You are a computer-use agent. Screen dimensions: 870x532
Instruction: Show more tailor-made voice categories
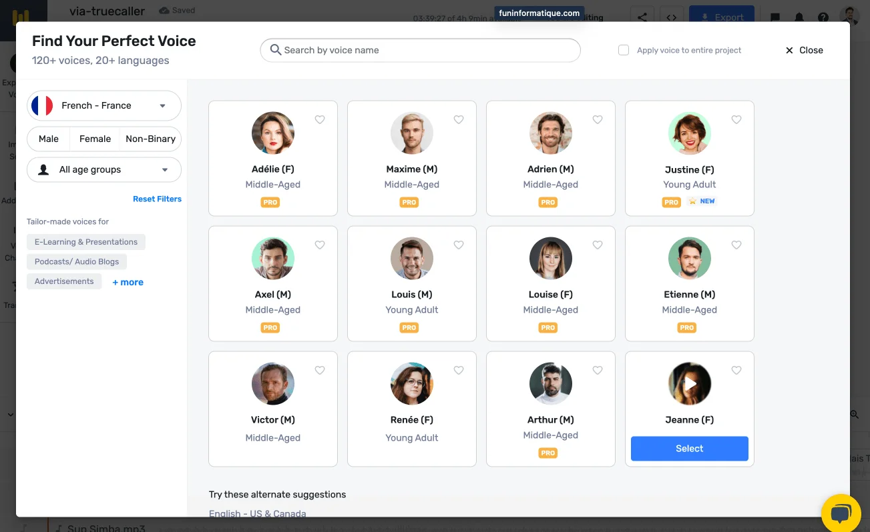tap(128, 282)
